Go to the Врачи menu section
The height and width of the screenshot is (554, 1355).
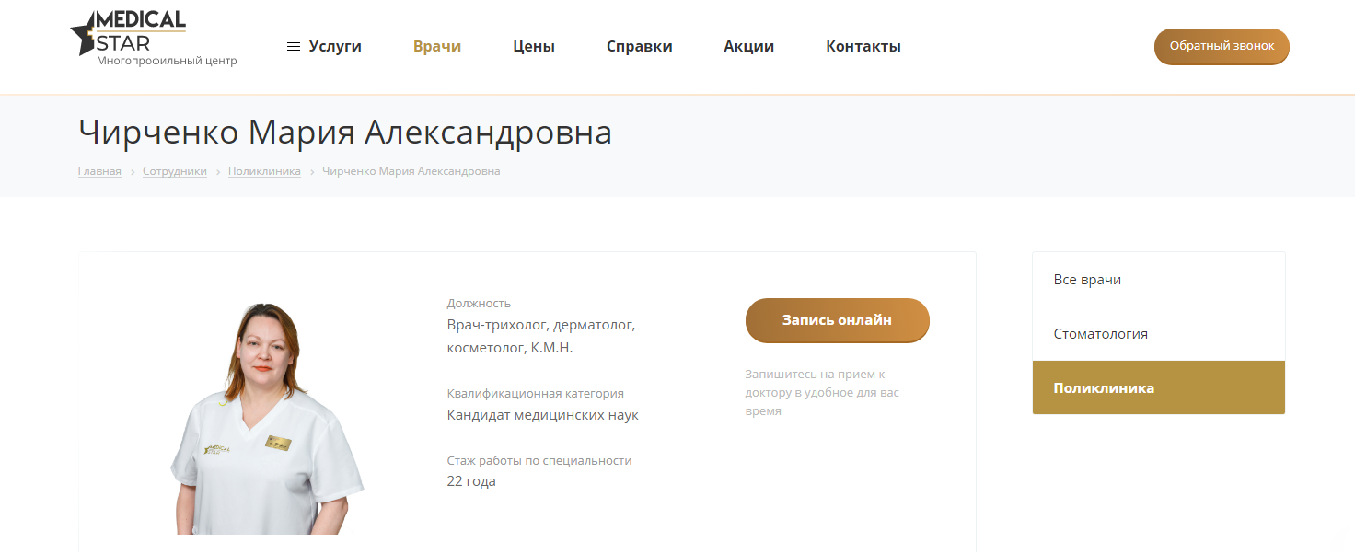pyautogui.click(x=437, y=47)
